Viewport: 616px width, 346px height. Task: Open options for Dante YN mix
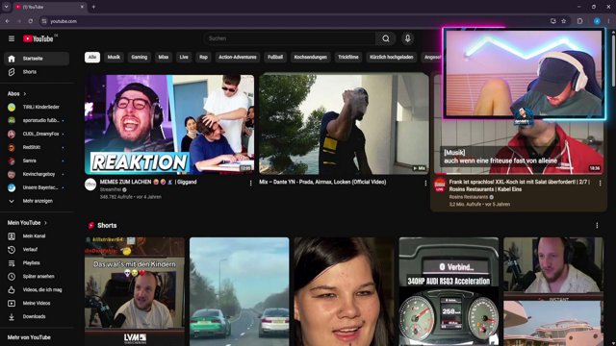425,184
